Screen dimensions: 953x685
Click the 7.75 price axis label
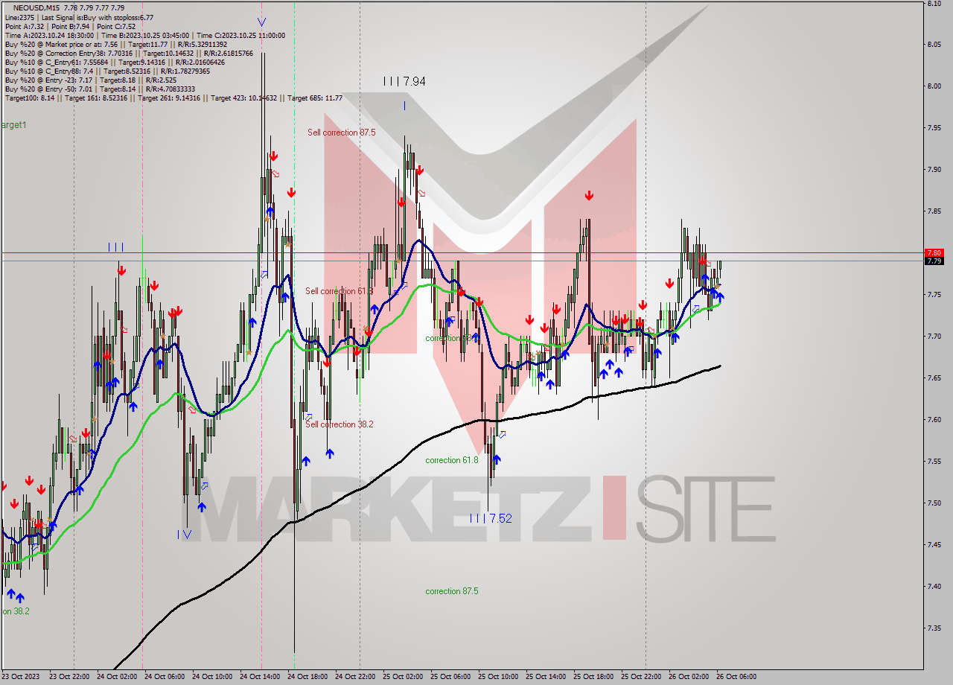pos(934,294)
